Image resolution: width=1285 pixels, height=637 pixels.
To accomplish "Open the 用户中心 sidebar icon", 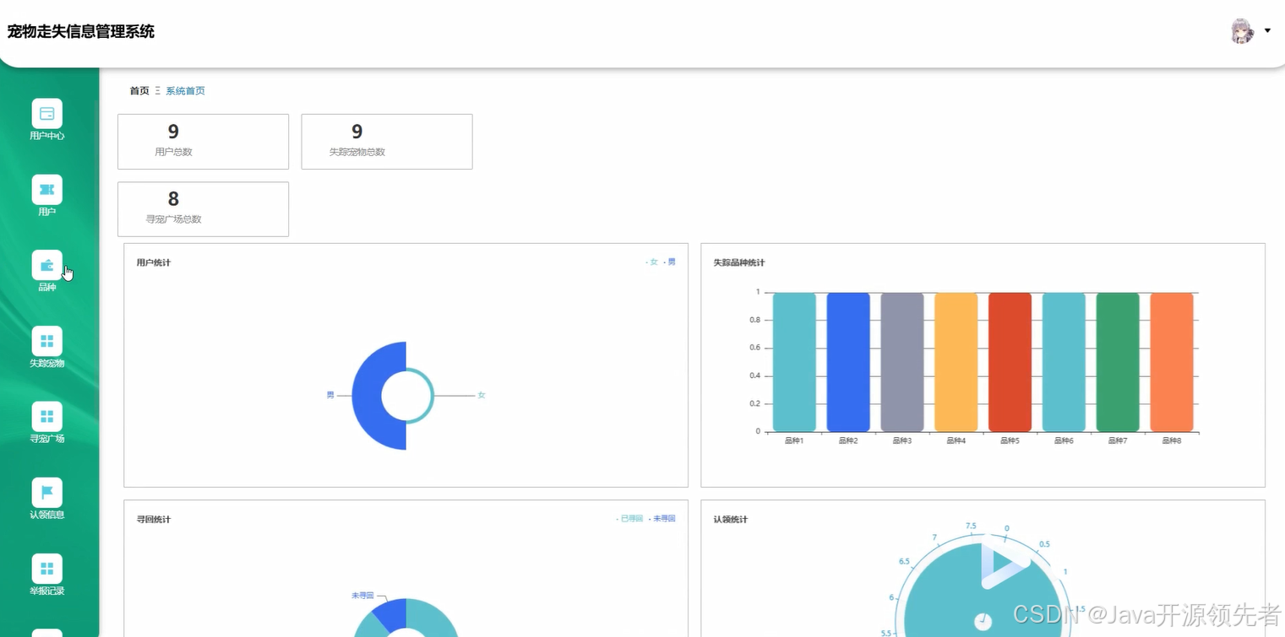I will [x=47, y=114].
